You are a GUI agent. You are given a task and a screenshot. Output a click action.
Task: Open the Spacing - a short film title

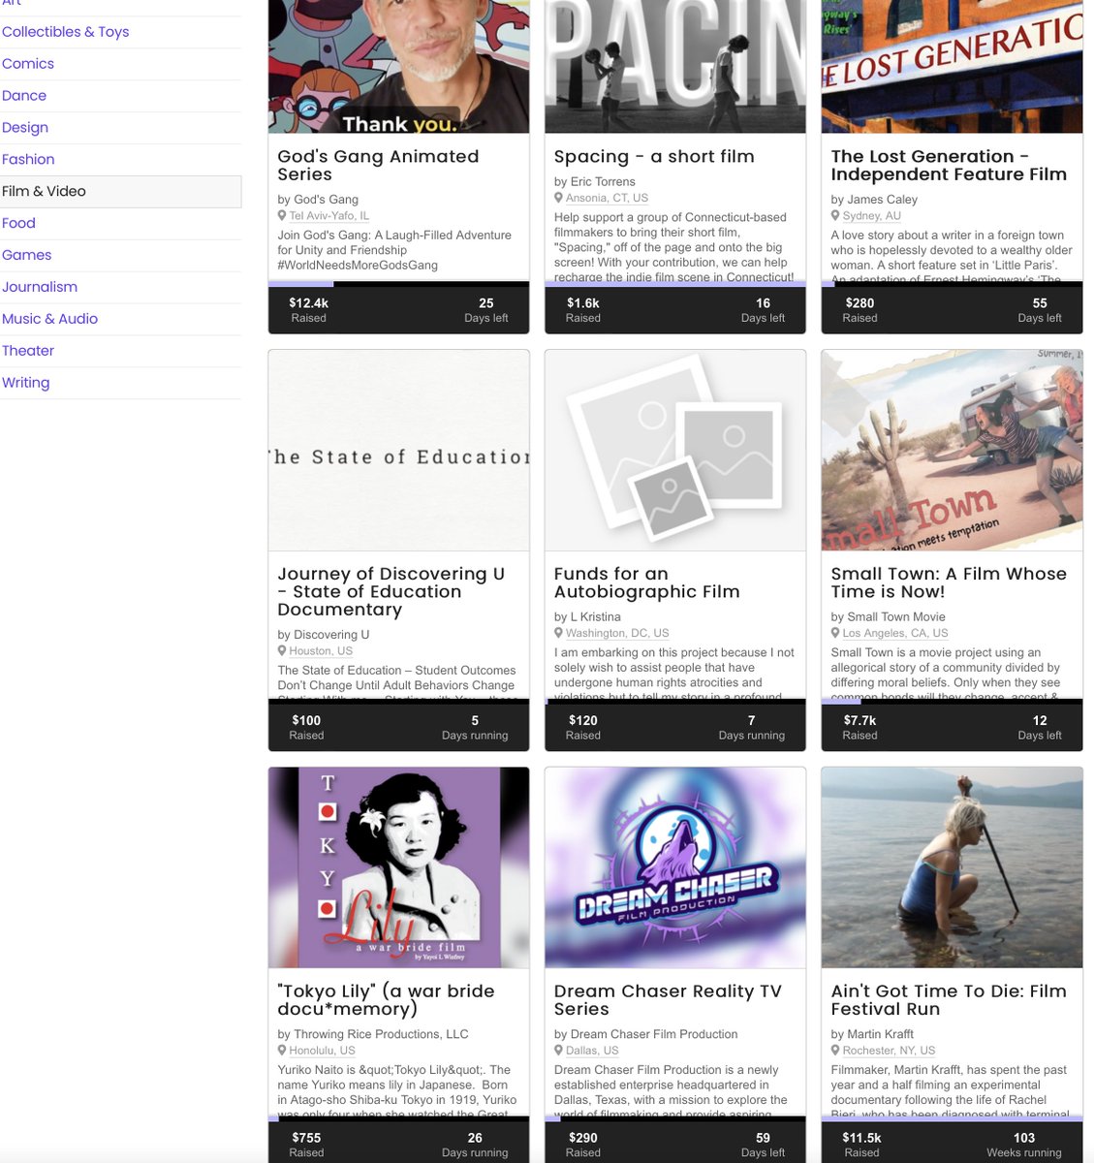(654, 157)
